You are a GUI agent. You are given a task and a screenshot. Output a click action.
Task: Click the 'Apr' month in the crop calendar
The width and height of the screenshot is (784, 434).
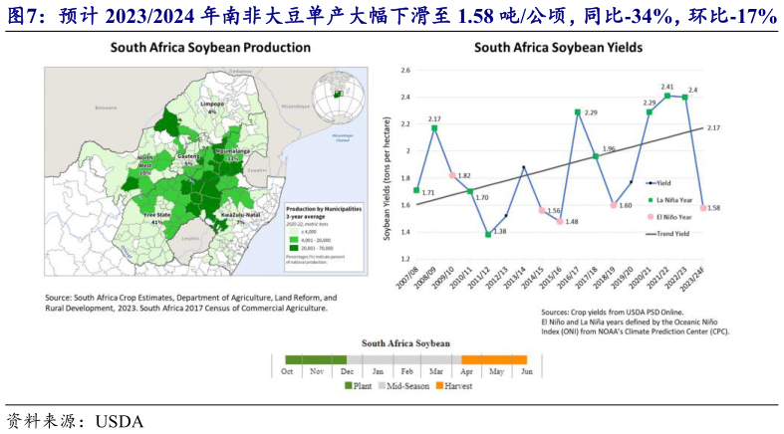click(x=466, y=371)
